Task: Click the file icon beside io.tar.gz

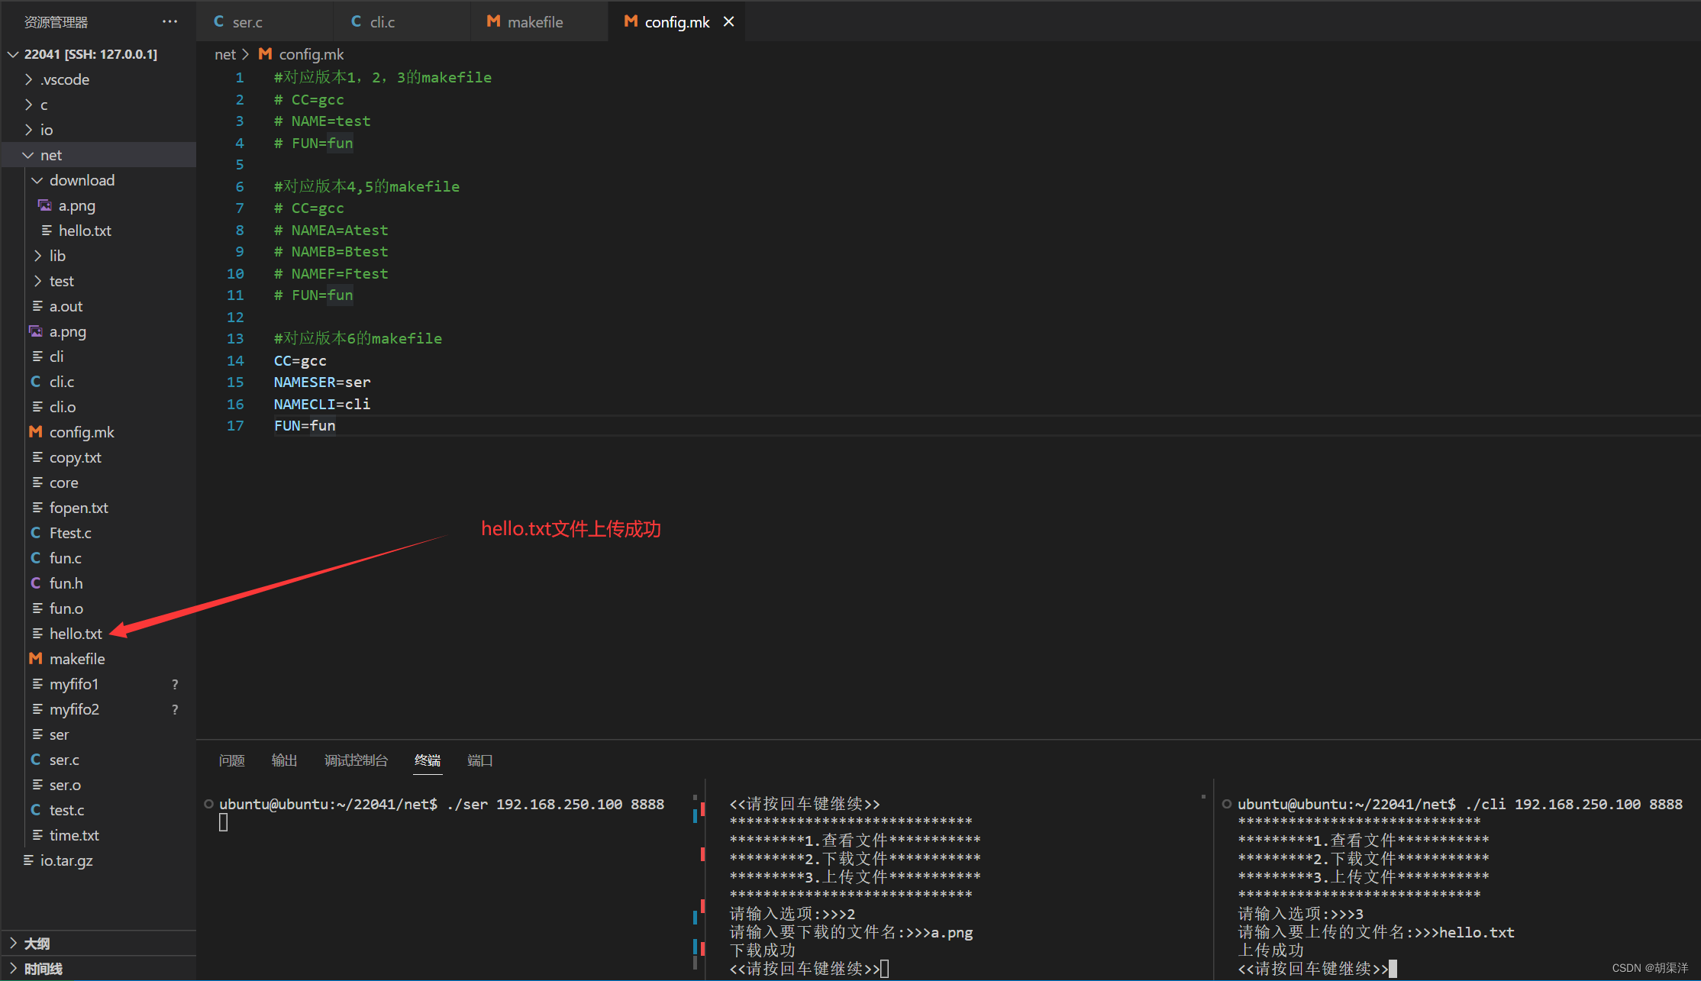Action: (x=28, y=860)
